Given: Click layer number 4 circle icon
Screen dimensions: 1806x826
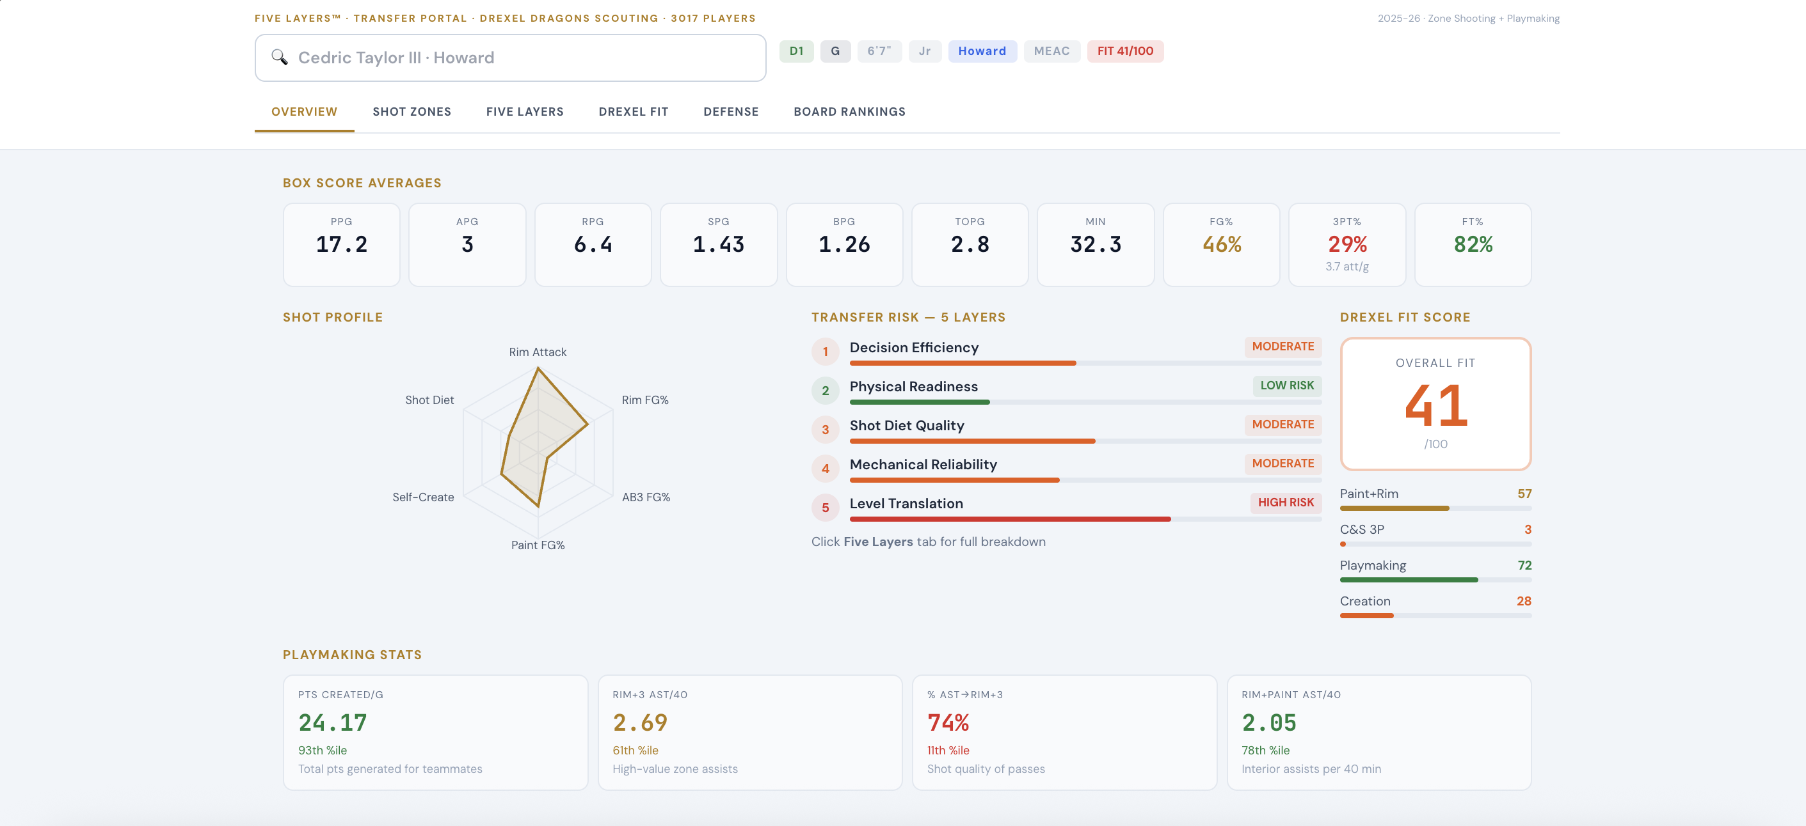Looking at the screenshot, I should pos(825,469).
